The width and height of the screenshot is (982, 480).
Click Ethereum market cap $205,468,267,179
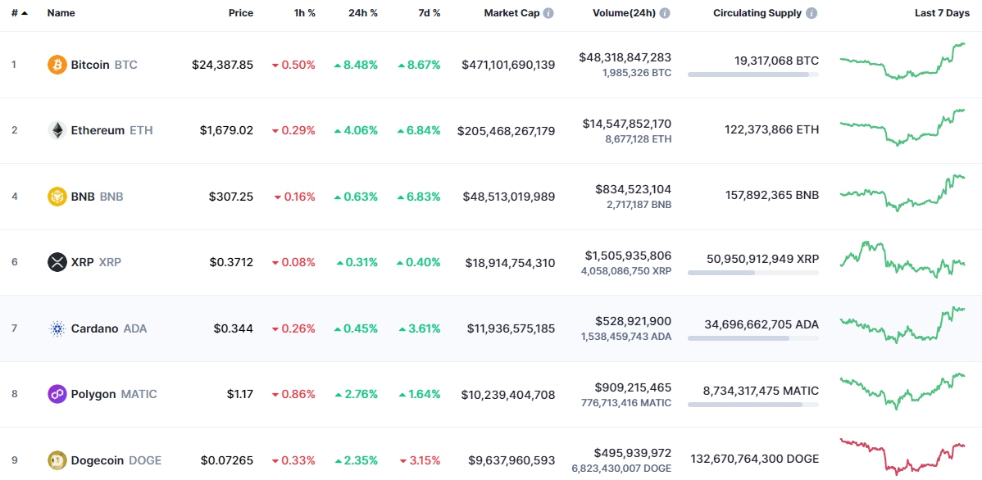pos(506,130)
